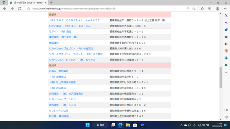This screenshot has width=230, height=129.
Task: Open the Windows Start button
Action: point(88,125)
